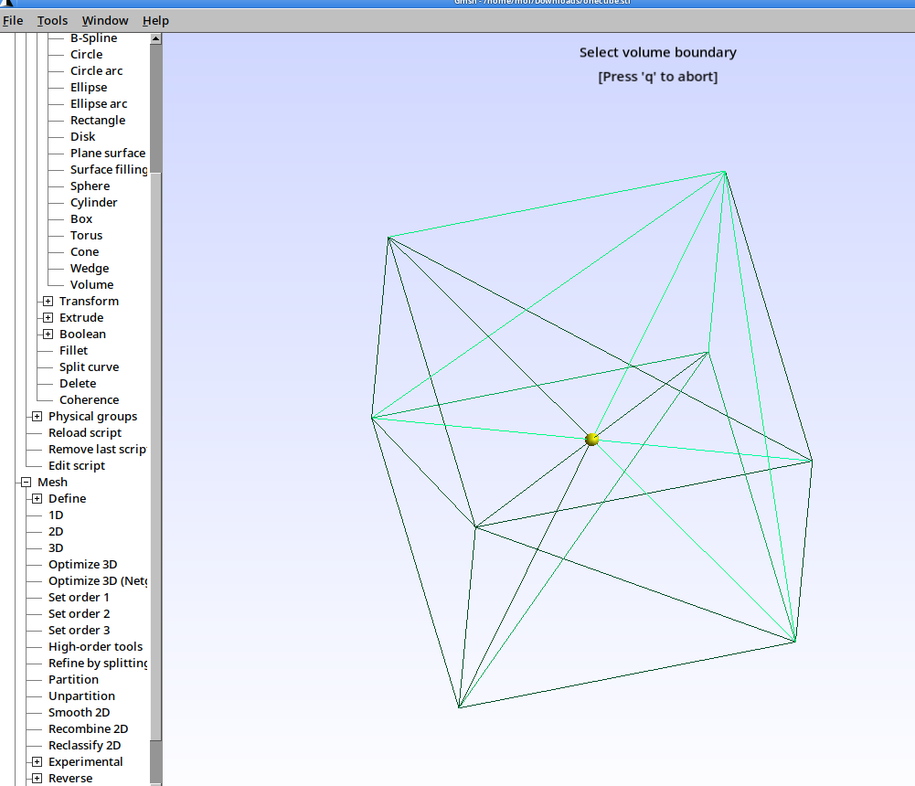915x786 pixels.
Task: Select the Surface filling entry
Action: point(109,169)
